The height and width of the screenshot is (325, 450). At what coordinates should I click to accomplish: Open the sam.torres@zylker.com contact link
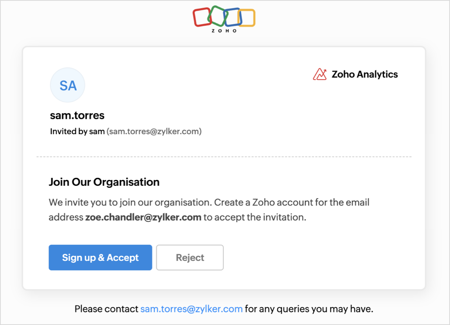191,309
